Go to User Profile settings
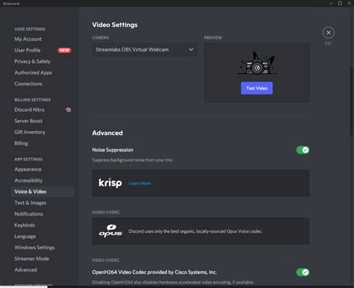Screen dimensions: 354x288 tap(28, 50)
